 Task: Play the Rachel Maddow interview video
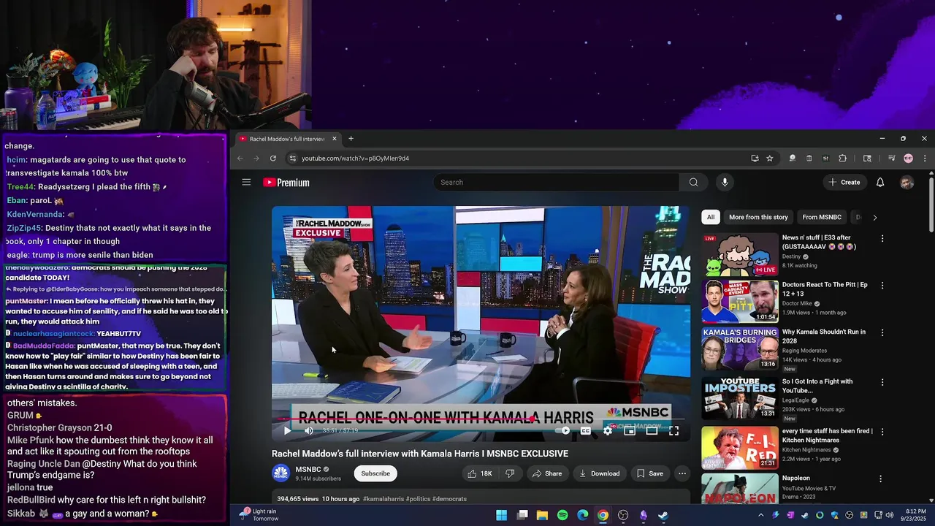(287, 431)
